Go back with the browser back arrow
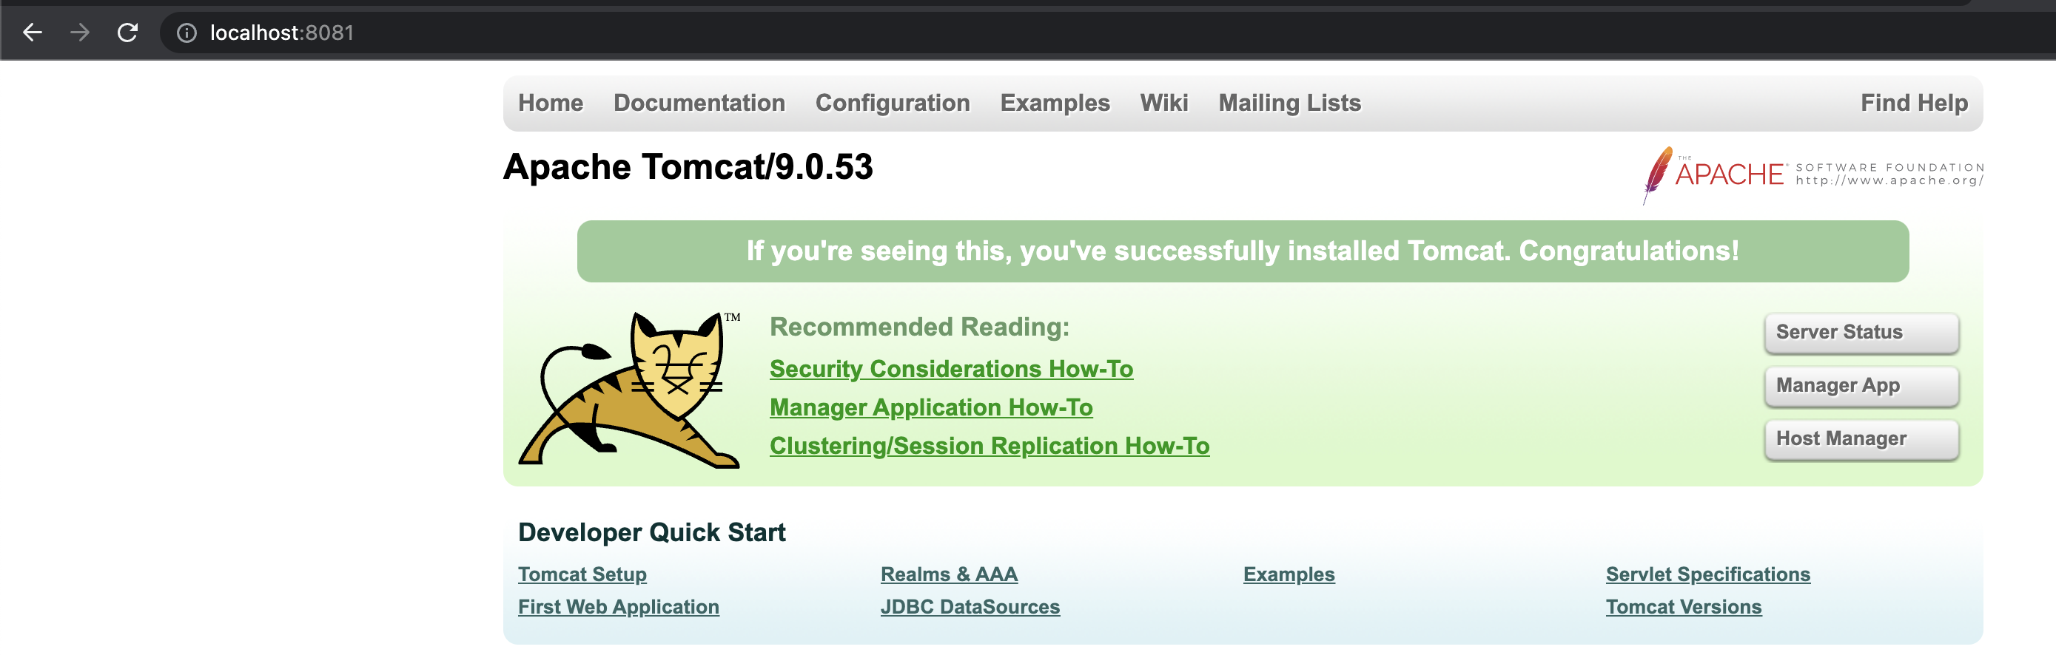Screen dimensions: 2056x655 32,33
